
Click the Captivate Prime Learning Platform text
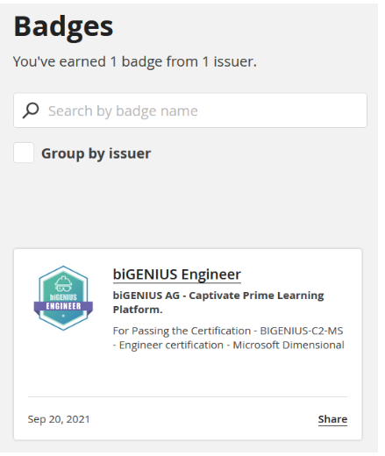coord(218,303)
